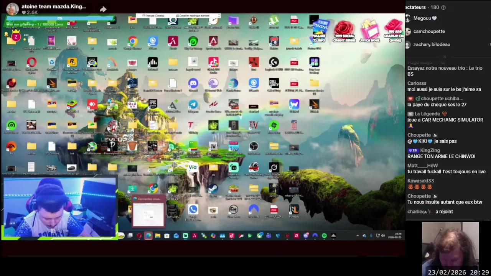This screenshot has height=276, width=491.
Task: Open the EA app desktop icon
Action: point(11,146)
